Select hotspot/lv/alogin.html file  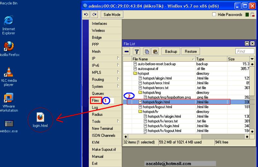point(186,116)
